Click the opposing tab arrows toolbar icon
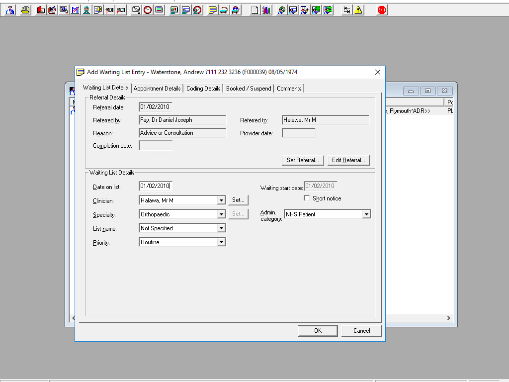 point(346,10)
